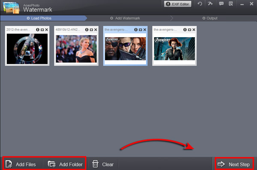This screenshot has width=257, height=170.
Task: Go to the Output step
Action: click(x=210, y=18)
